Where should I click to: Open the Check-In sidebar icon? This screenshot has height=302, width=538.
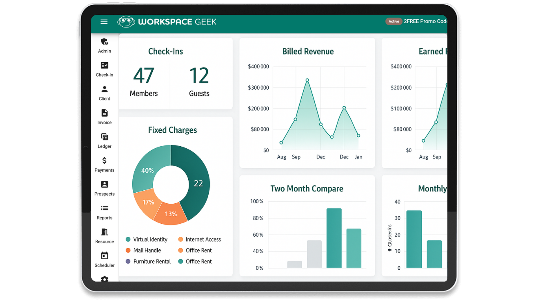[x=104, y=66]
